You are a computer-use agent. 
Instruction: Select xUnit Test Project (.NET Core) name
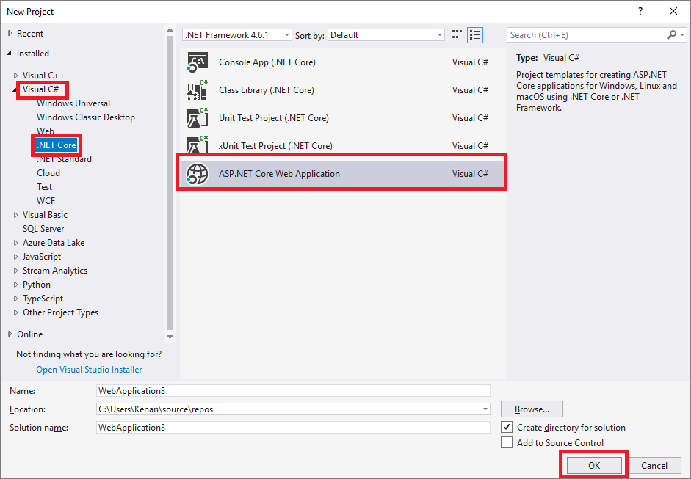pyautogui.click(x=275, y=146)
